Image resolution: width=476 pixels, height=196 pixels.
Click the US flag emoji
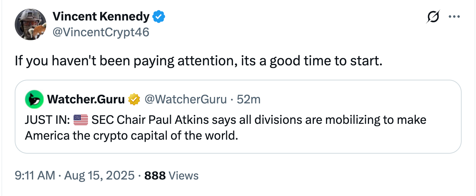pyautogui.click(x=81, y=120)
